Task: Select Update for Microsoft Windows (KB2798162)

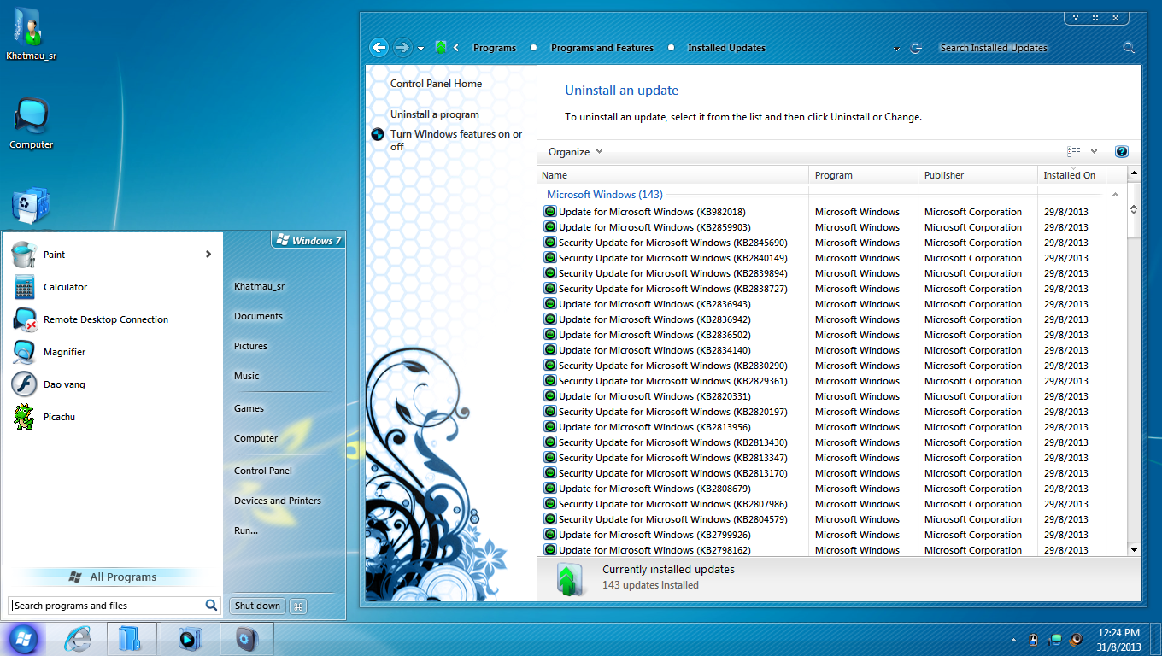Action: (x=654, y=550)
